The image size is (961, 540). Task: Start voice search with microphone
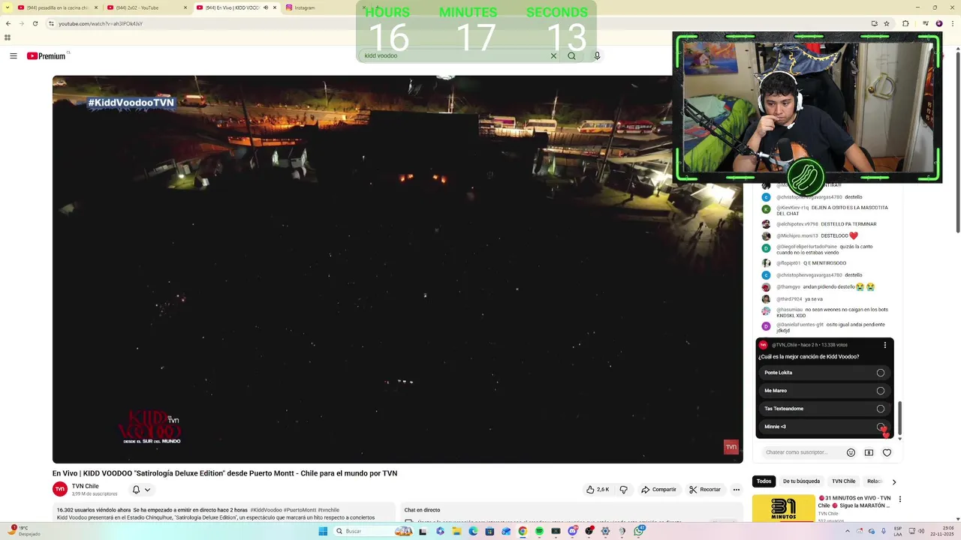pos(597,55)
